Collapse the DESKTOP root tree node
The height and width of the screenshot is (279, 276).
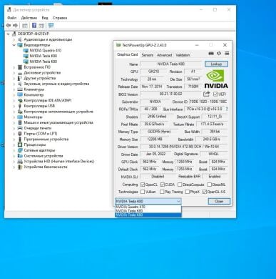(9, 34)
